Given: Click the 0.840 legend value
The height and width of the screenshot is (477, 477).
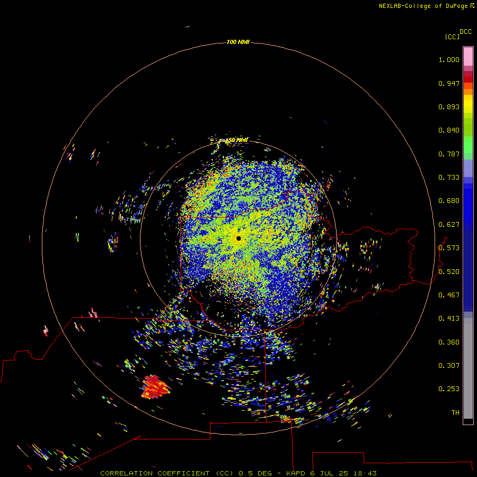Looking at the screenshot, I should (x=449, y=130).
